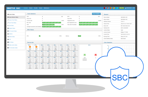This screenshot has height=97, width=148.
Task: Click the Software Version row in General
Action: pyautogui.click(x=119, y=21)
